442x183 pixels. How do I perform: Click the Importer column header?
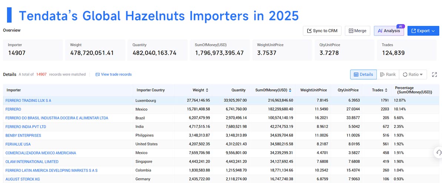coord(14,90)
